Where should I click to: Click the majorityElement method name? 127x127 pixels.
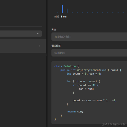[x=89, y=70]
